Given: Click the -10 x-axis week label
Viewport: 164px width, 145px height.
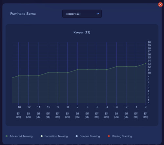Looking at the screenshot, I should click(x=48, y=107).
